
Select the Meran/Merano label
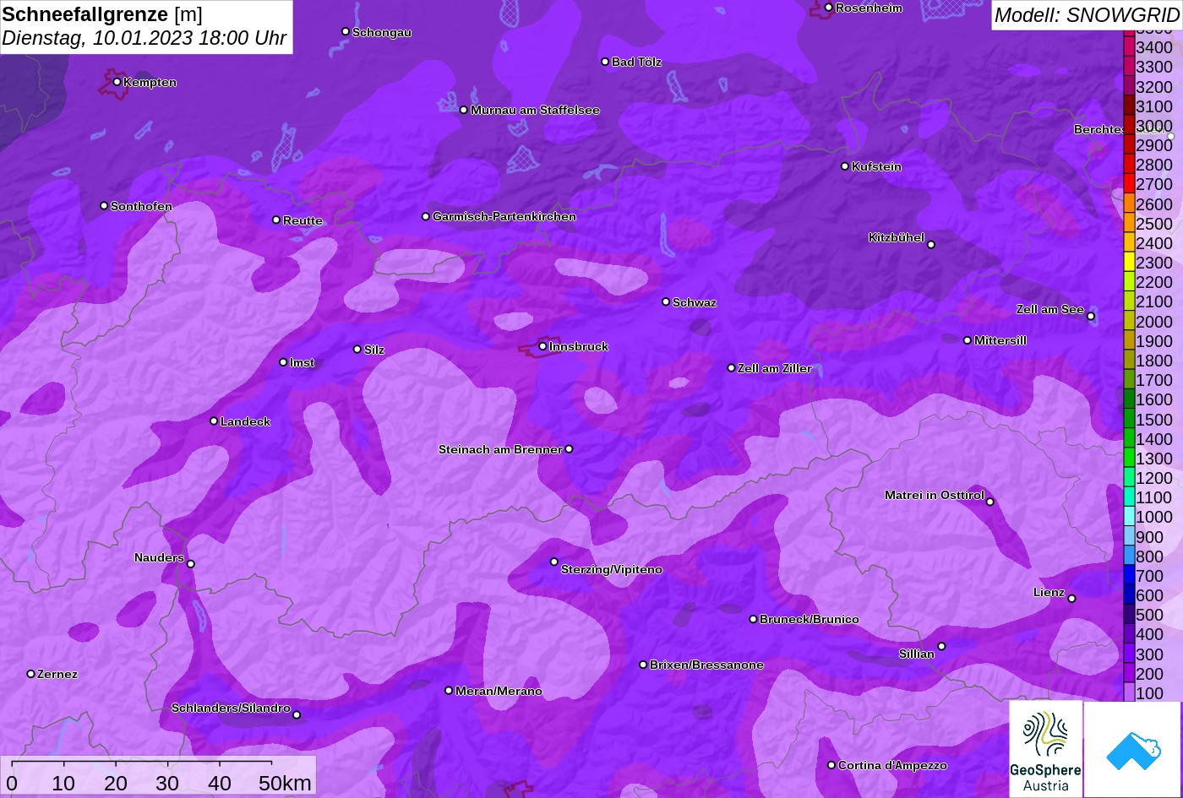click(499, 691)
